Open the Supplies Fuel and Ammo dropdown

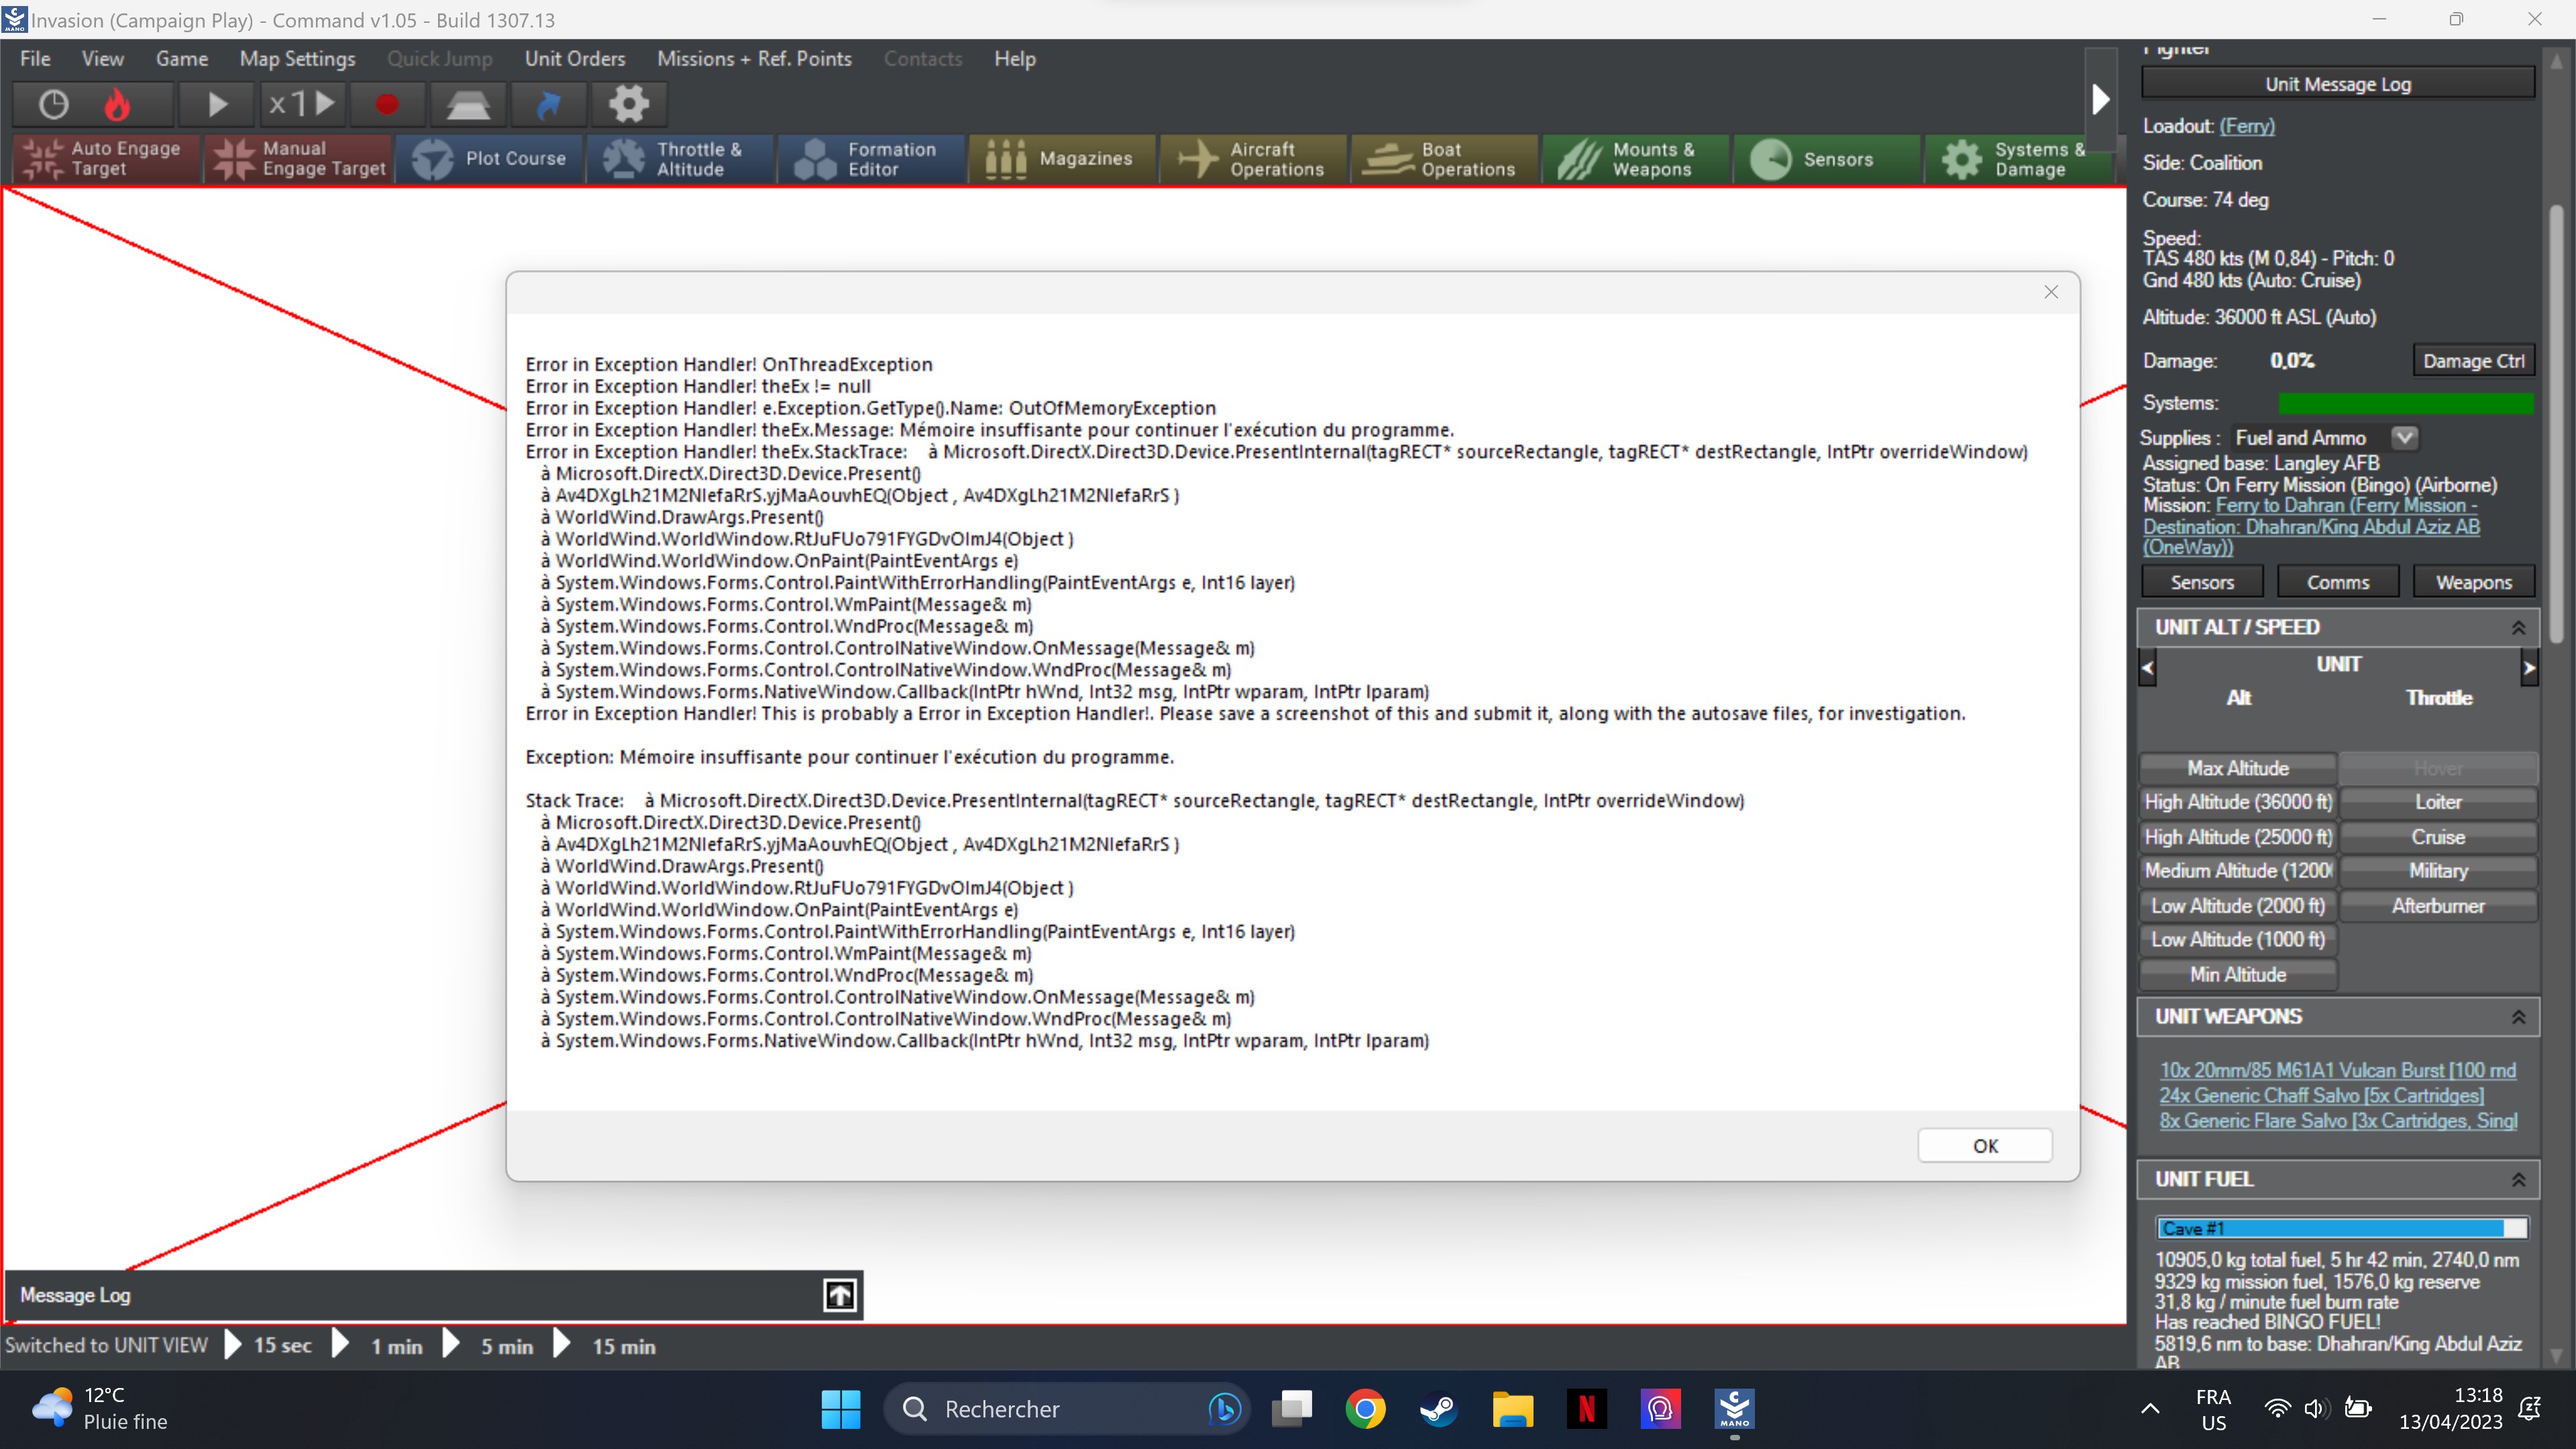[2404, 438]
